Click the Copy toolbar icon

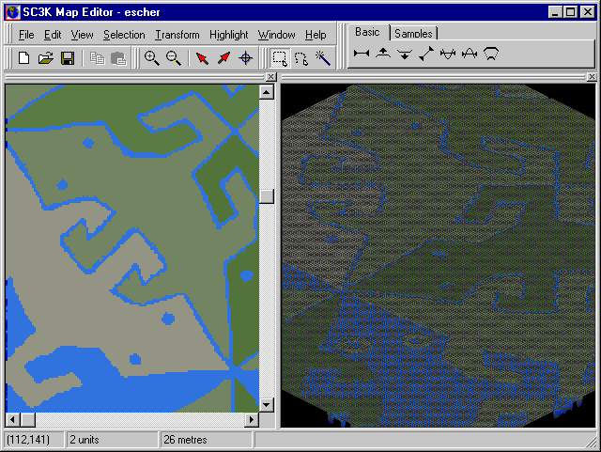[x=97, y=58]
